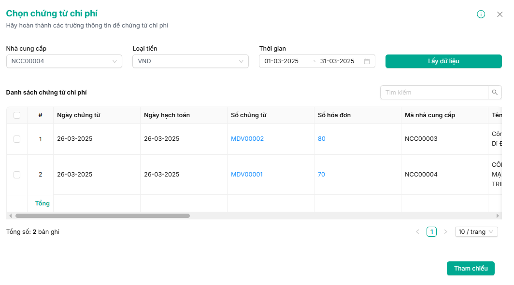
Task: Click the next page arrow in pagination
Action: pos(445,232)
